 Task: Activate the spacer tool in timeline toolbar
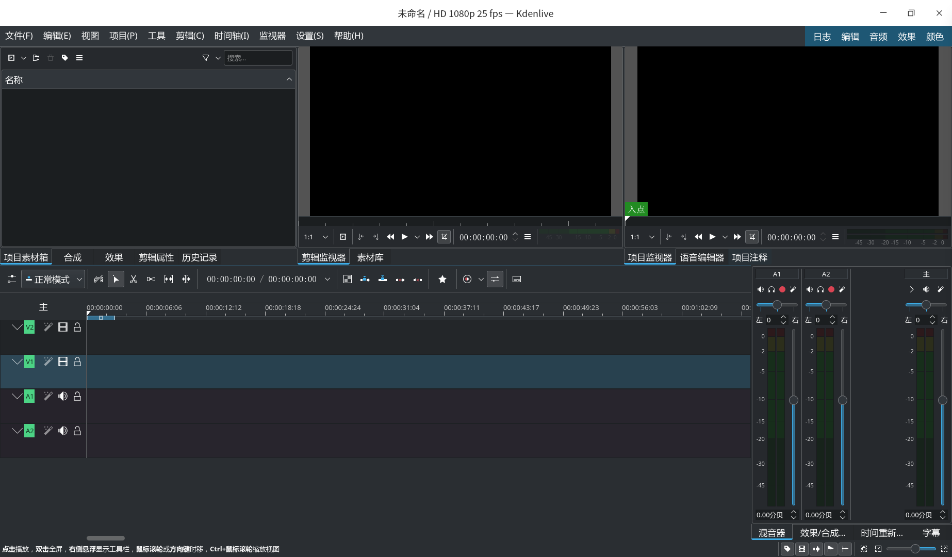tap(151, 279)
